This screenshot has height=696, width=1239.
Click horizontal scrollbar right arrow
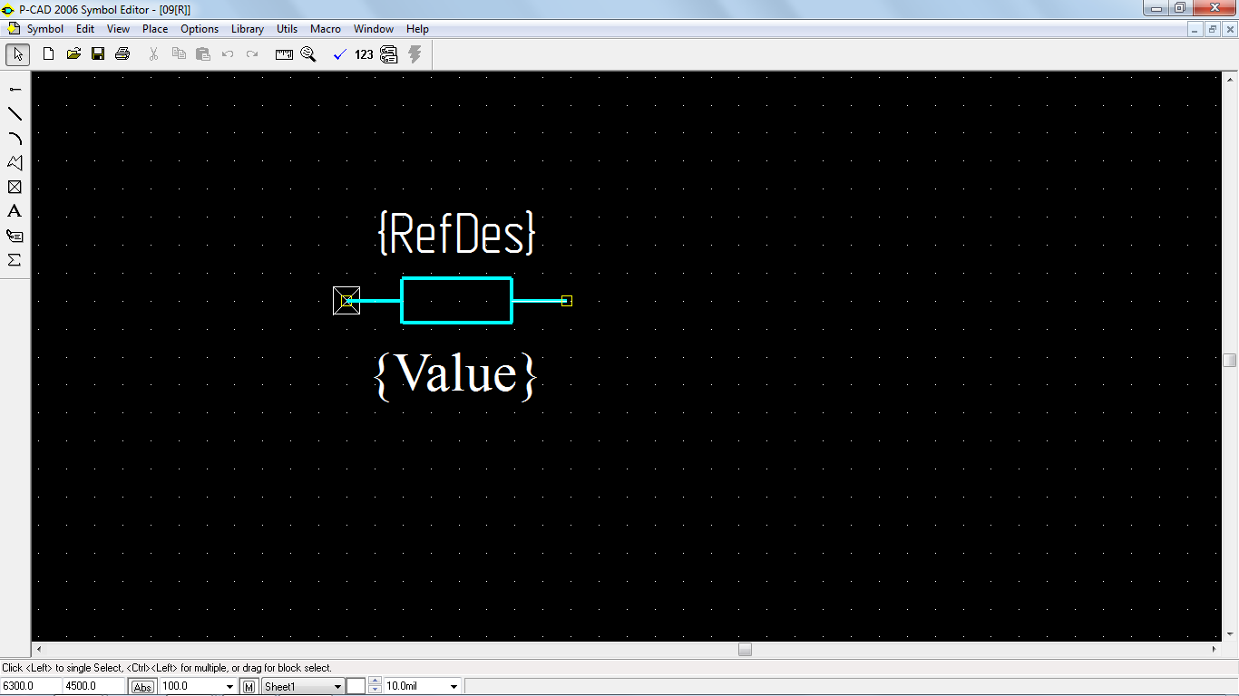[1215, 650]
